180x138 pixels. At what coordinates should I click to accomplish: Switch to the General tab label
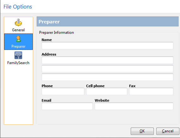click(x=18, y=30)
